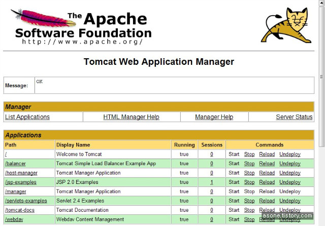Click the OK message text

[x=40, y=82]
